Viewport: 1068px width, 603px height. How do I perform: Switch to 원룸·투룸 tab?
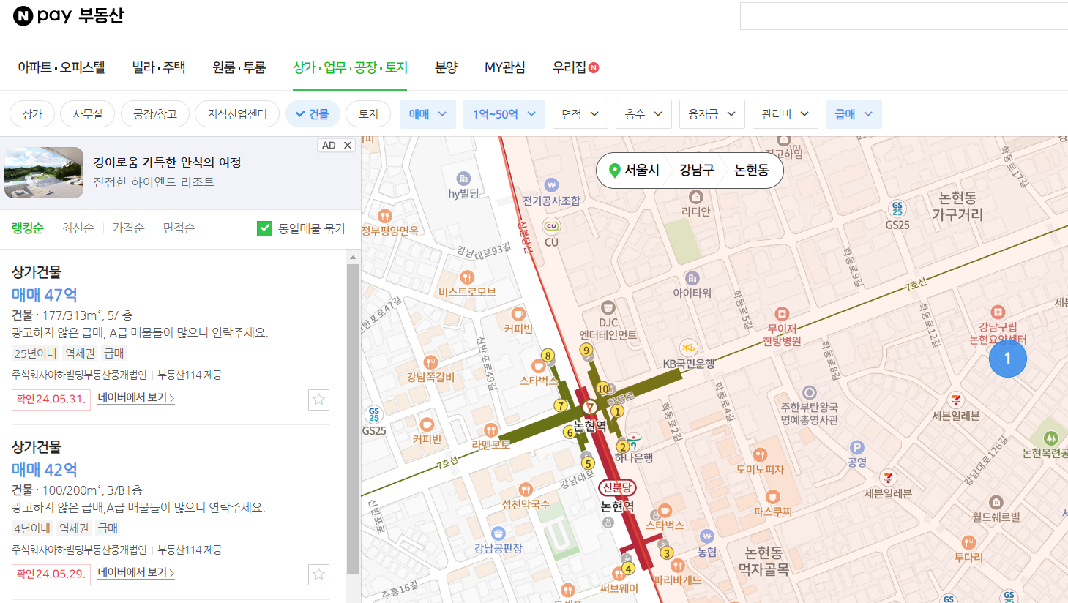pos(239,67)
